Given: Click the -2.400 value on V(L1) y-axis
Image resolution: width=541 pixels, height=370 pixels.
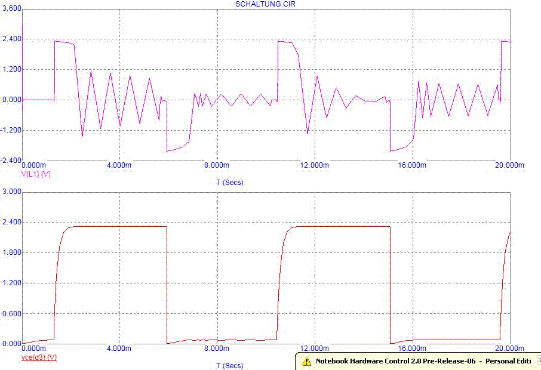Looking at the screenshot, I should (11, 161).
